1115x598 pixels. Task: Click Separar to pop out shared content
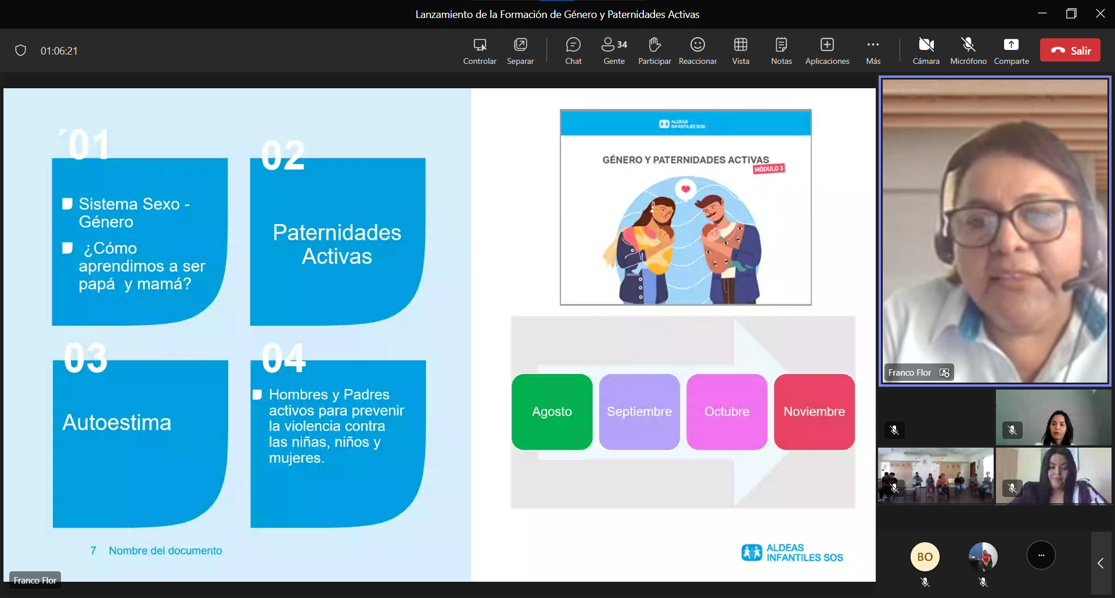point(520,51)
